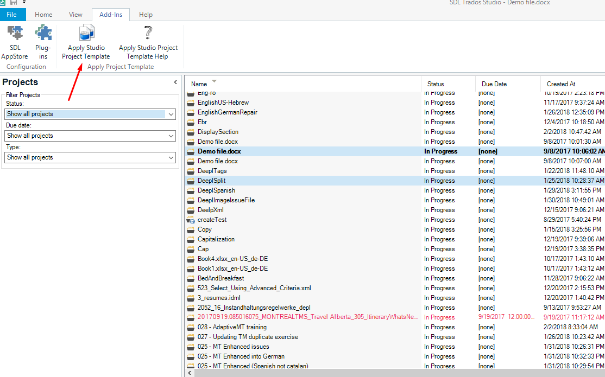Click due date 9/19/2017 12:00:00

[507, 317]
